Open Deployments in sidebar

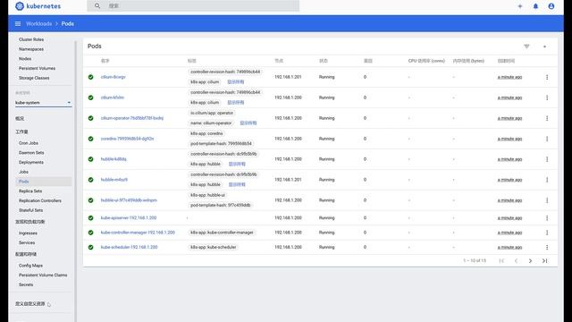coord(31,163)
